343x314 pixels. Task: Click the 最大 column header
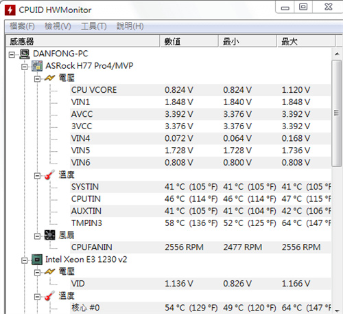(306, 41)
